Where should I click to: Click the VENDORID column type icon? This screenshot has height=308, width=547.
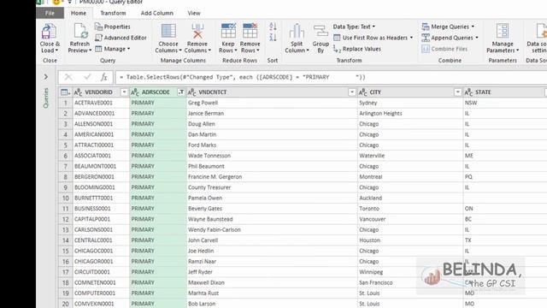click(x=78, y=92)
